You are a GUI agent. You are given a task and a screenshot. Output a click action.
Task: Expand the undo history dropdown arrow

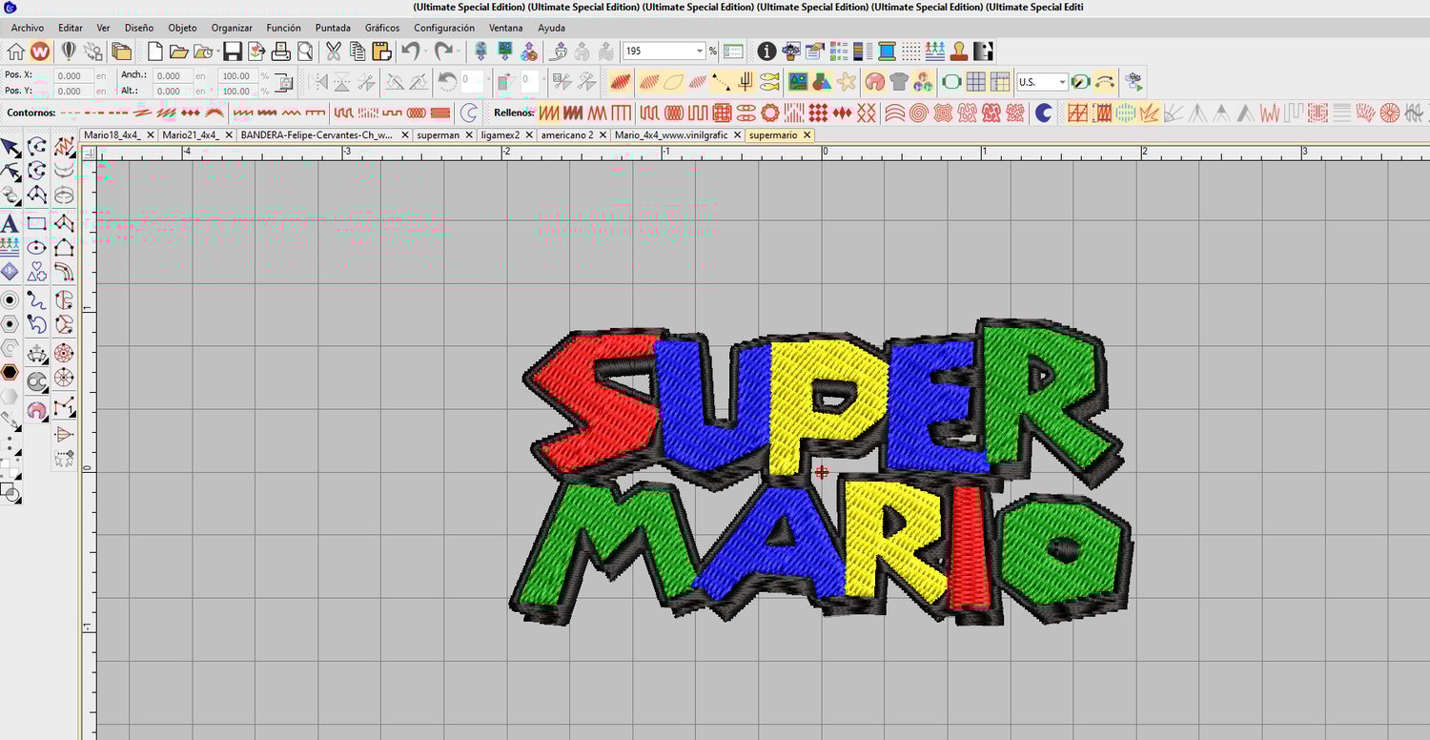click(424, 51)
